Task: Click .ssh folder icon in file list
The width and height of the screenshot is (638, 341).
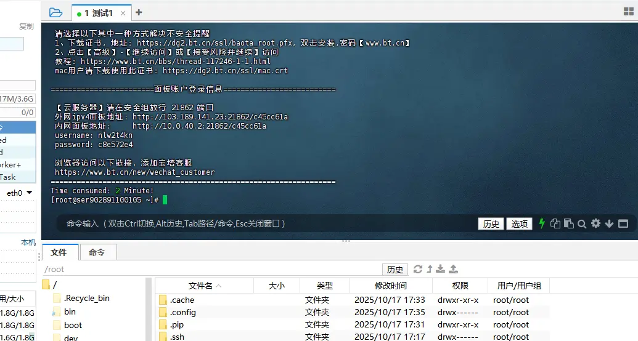Action: (x=163, y=337)
